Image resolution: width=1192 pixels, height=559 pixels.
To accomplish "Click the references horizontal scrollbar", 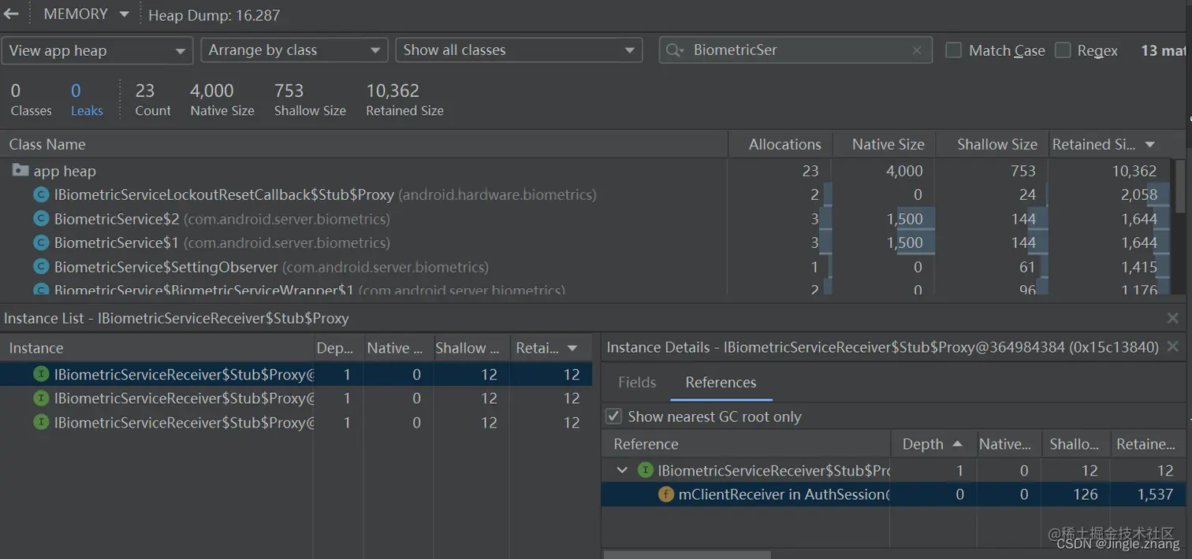I will pyautogui.click(x=687, y=554).
